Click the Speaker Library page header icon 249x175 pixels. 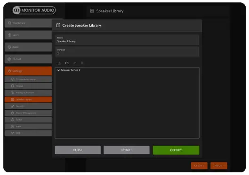tap(92, 11)
